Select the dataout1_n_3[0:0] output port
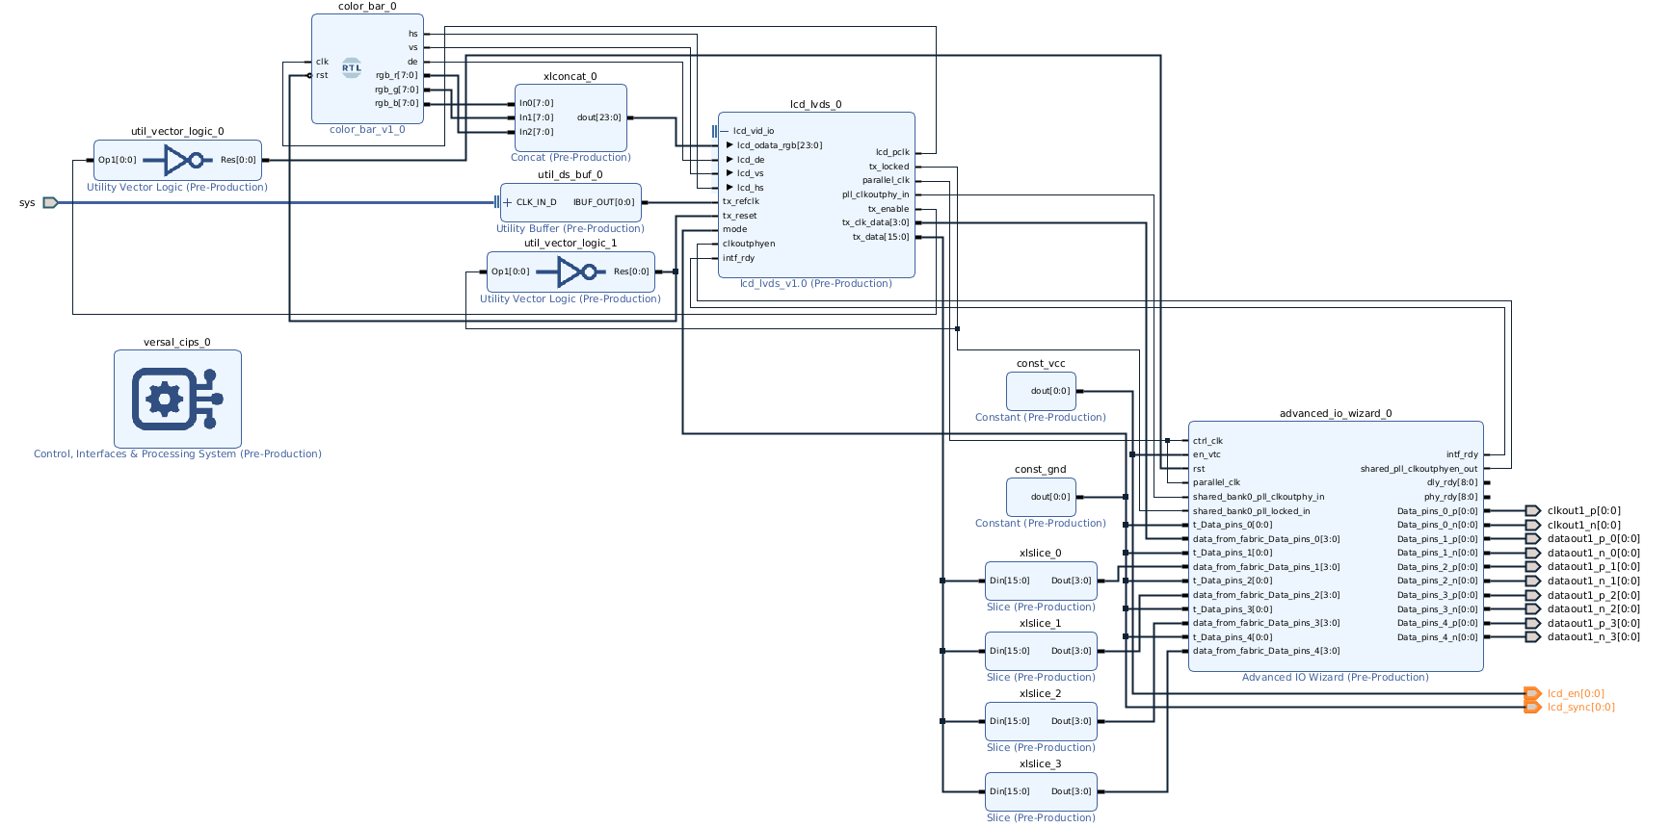1671x827 pixels. point(1593,636)
